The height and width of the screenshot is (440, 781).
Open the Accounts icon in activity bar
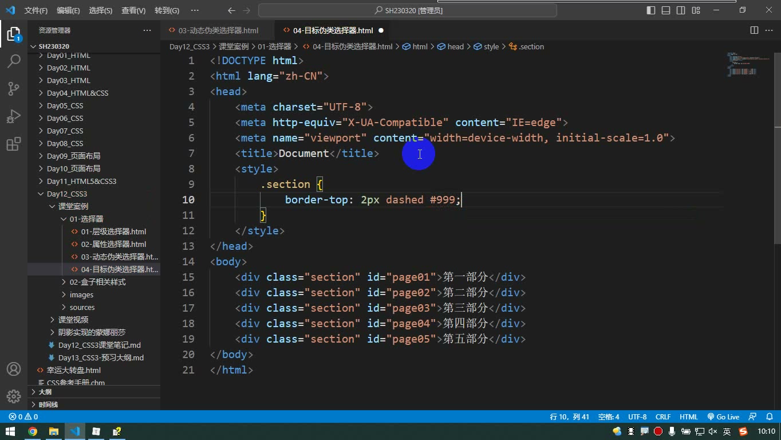(14, 369)
